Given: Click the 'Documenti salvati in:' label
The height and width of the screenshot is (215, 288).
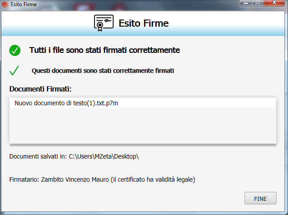Looking at the screenshot, I should (x=38, y=156).
